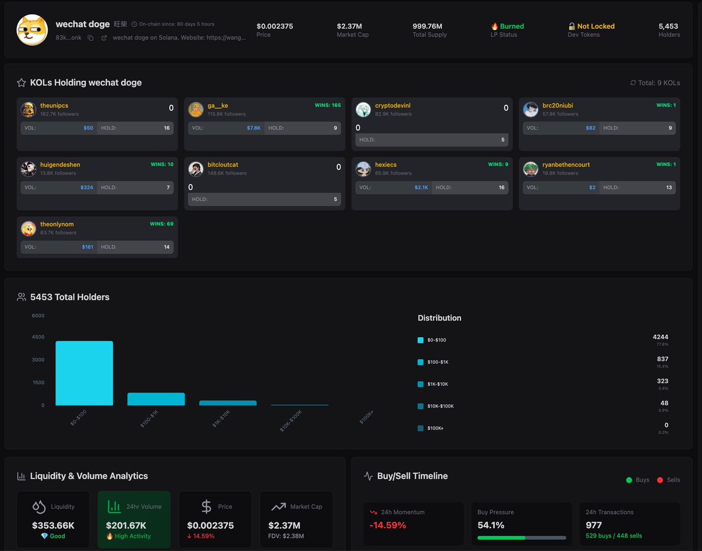Click the people icon beside 5453 Total Holders
The height and width of the screenshot is (551, 702).
[x=22, y=297]
